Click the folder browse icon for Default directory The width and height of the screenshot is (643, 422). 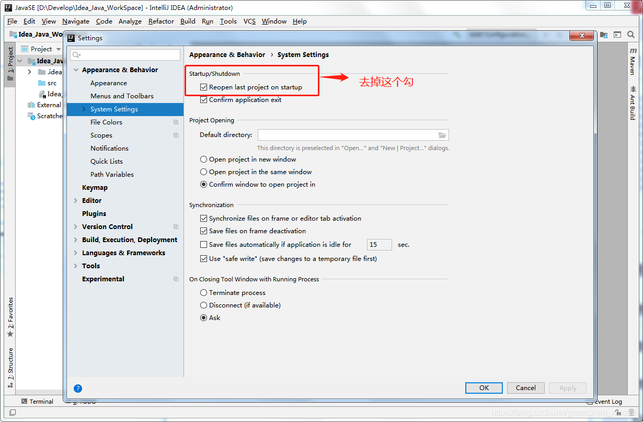[x=442, y=135]
